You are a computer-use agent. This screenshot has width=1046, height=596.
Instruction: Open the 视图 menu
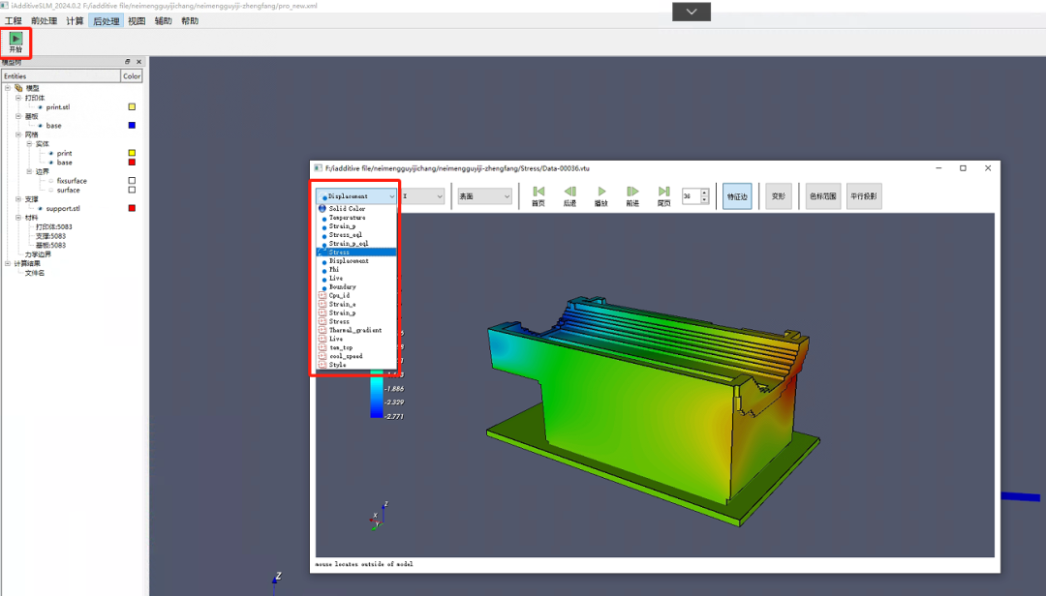(x=137, y=20)
